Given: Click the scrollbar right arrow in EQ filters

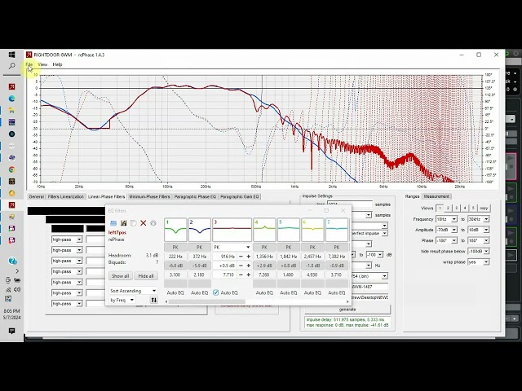Looking at the screenshot, I should click(347, 301).
